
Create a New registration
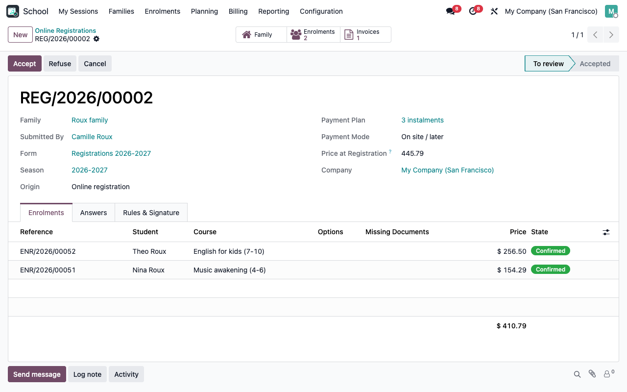pos(20,35)
